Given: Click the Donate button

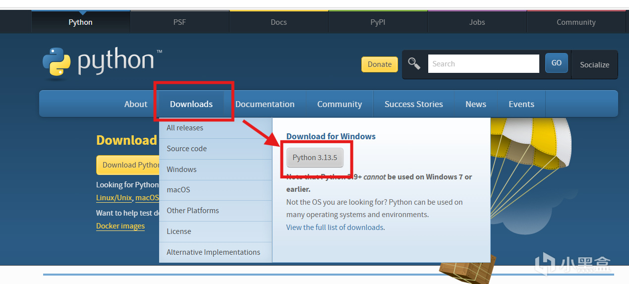Looking at the screenshot, I should [x=380, y=64].
